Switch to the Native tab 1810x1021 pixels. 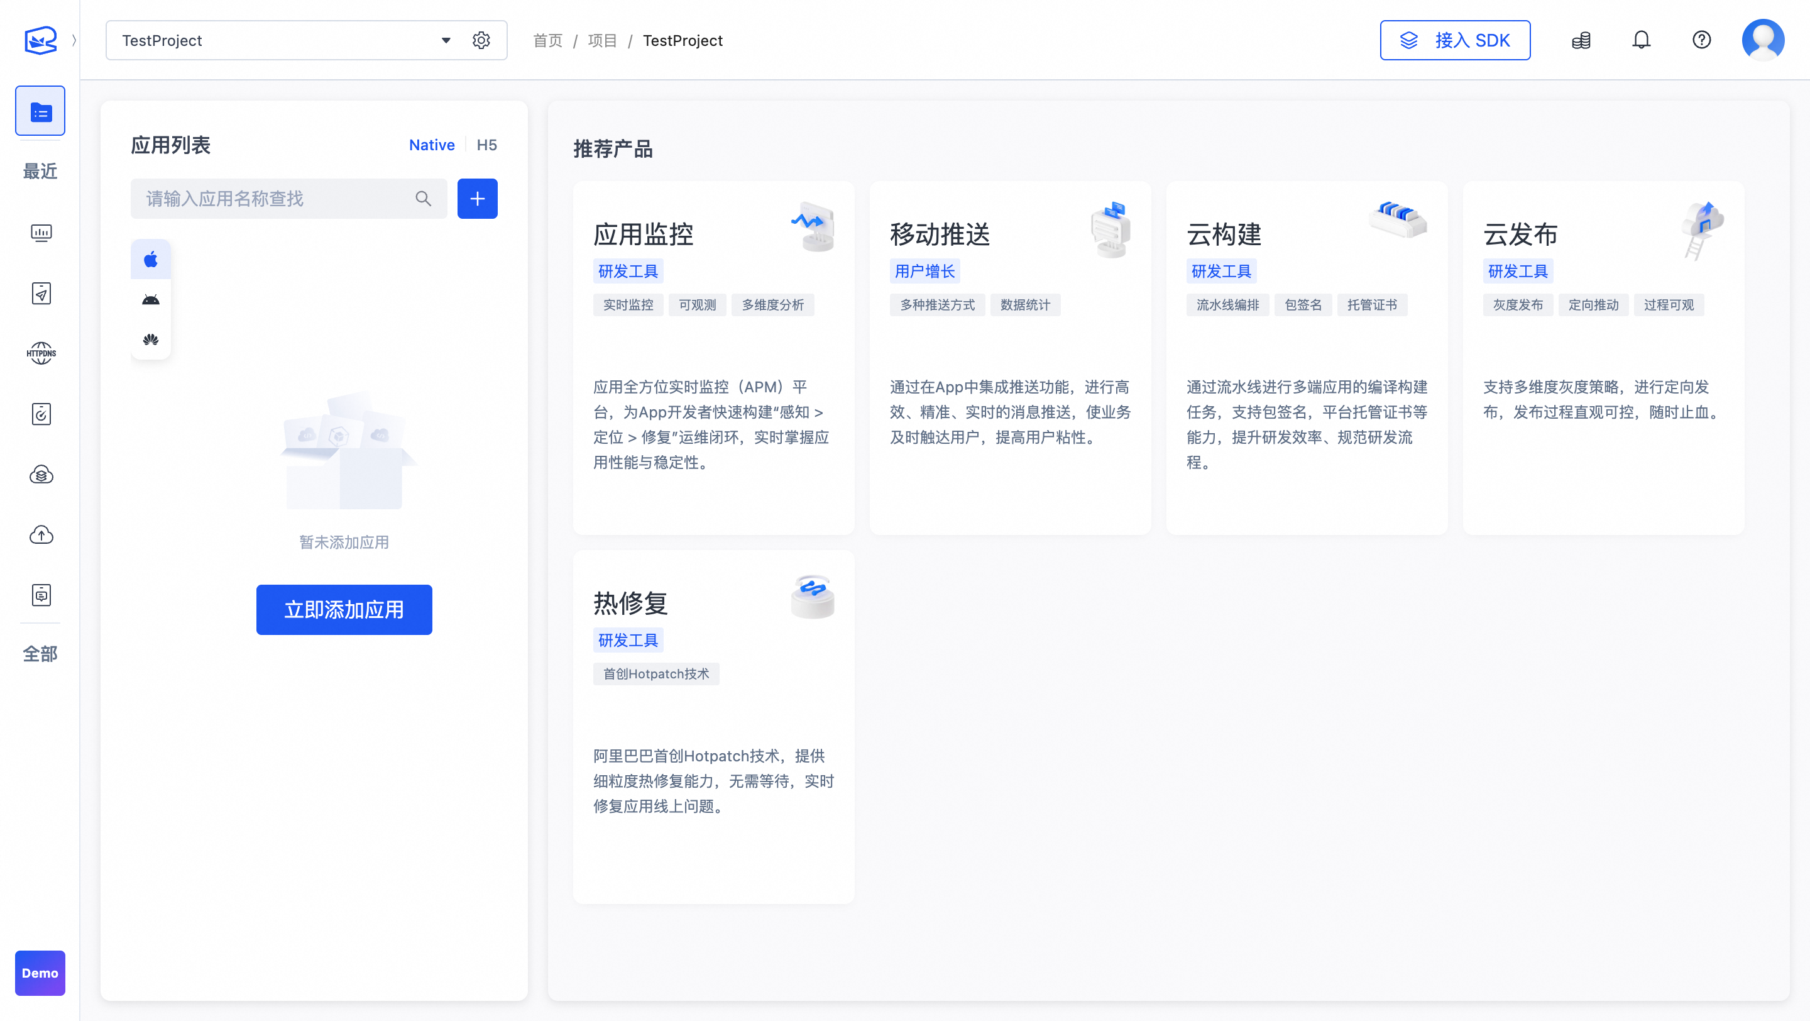[431, 145]
